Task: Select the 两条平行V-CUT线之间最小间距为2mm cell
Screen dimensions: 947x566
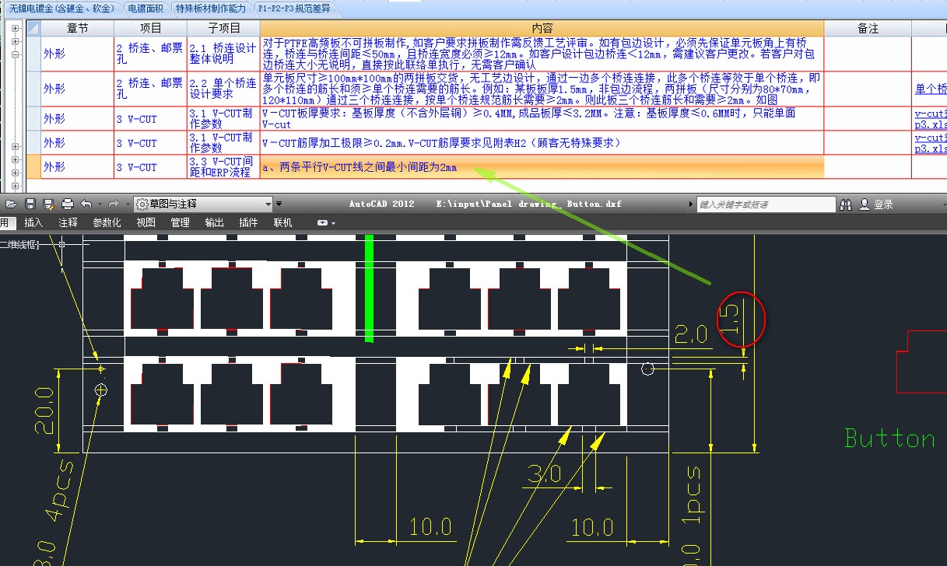Action: click(x=542, y=167)
